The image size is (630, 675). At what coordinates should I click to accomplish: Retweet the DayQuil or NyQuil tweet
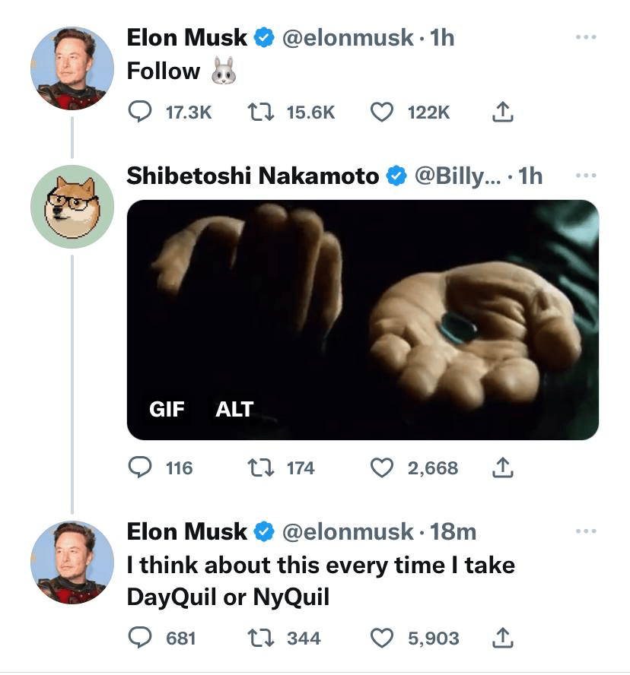[258, 637]
